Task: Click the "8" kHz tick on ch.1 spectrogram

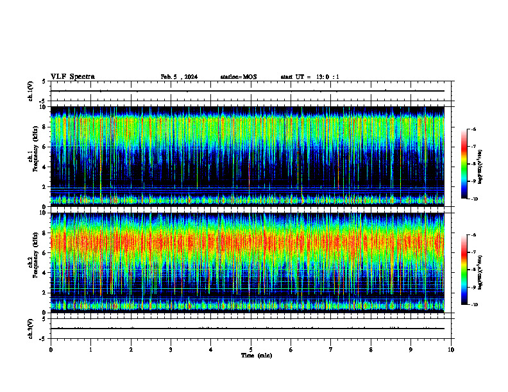Action: tap(45, 127)
